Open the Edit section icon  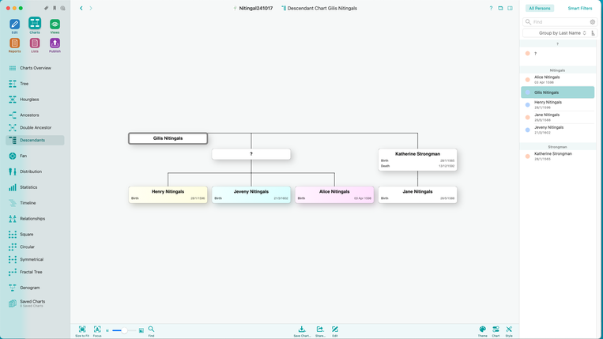click(14, 24)
